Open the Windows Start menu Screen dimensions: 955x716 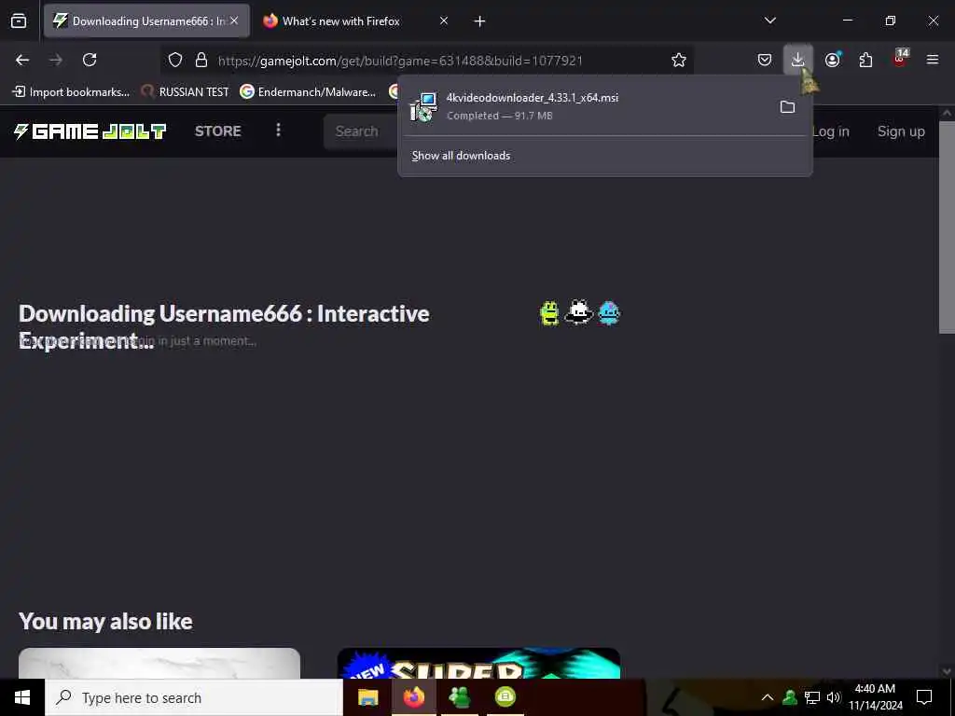(x=22, y=697)
